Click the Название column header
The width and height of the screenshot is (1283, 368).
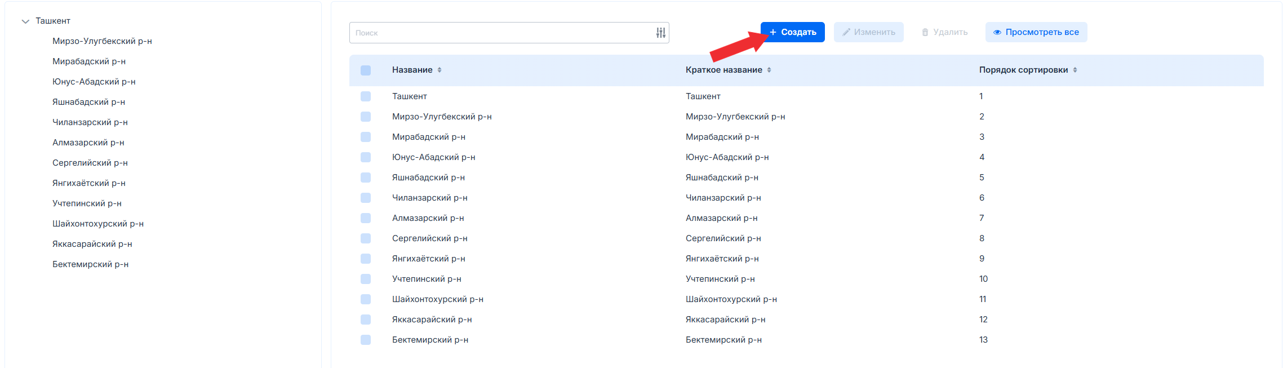click(412, 70)
